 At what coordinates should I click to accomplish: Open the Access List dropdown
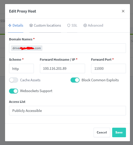pyautogui.click(x=68, y=111)
